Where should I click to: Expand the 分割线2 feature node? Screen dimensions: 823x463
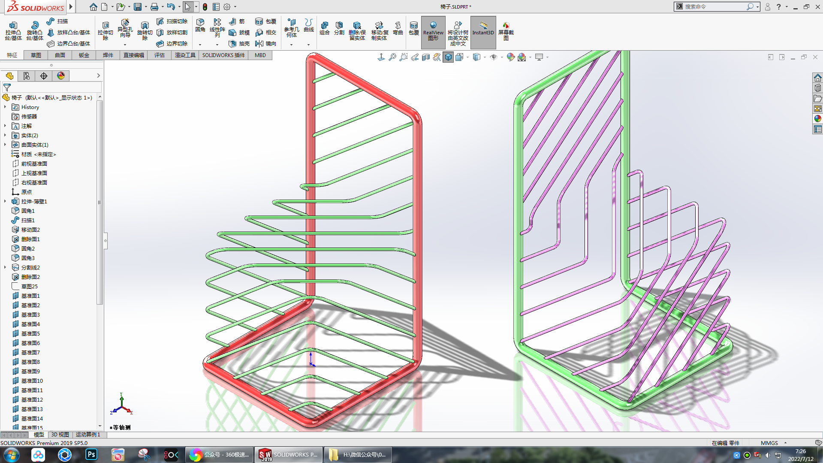[5, 268]
